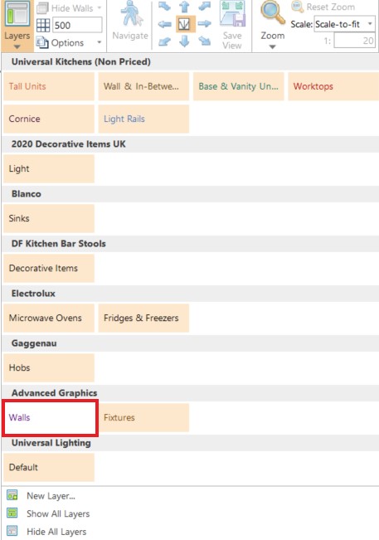Viewport: 379px width, 540px height.
Task: Select the top-right diagonal view arrow
Action: pos(205,6)
